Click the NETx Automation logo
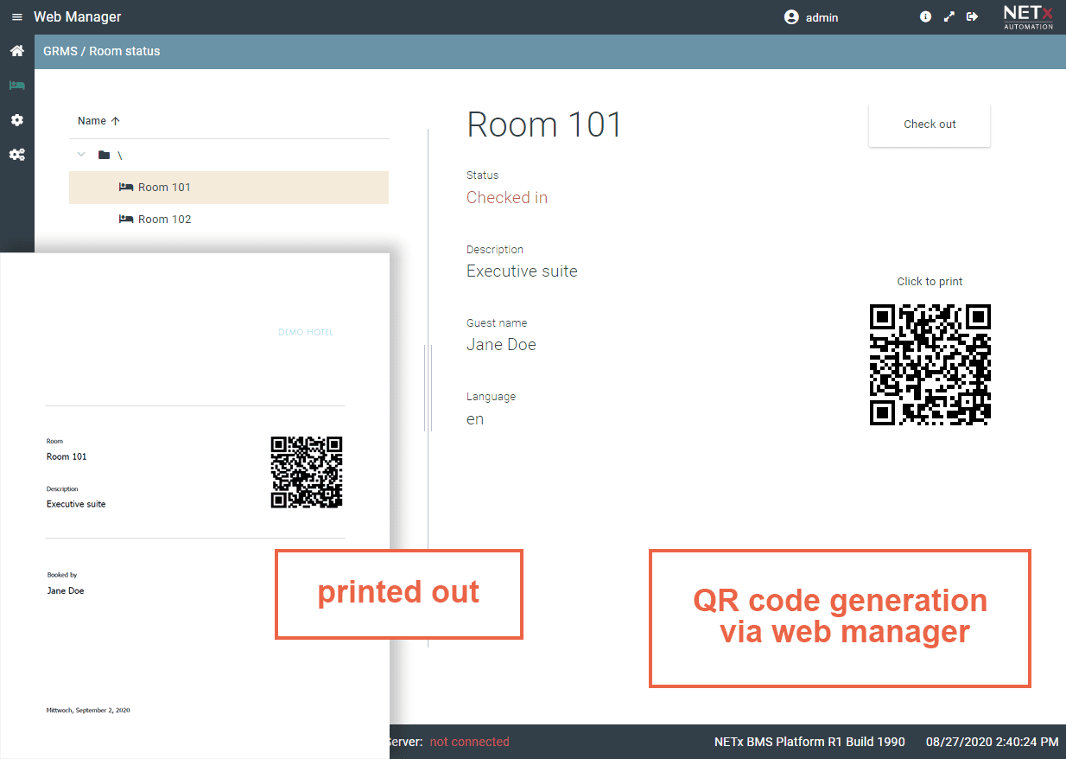 [x=1028, y=16]
